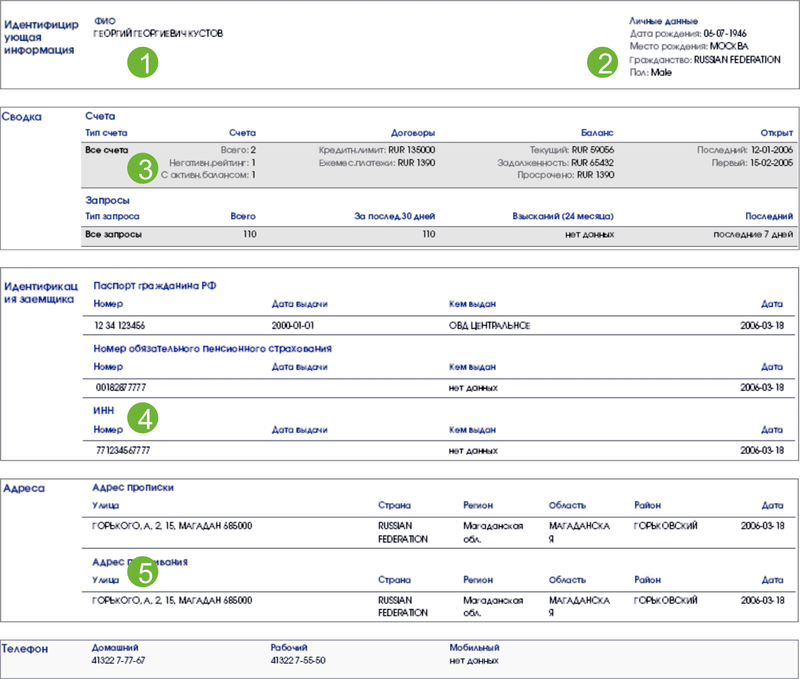Image resolution: width=800 pixels, height=679 pixels.
Task: Click the green circle marker number 4
Action: point(142,418)
